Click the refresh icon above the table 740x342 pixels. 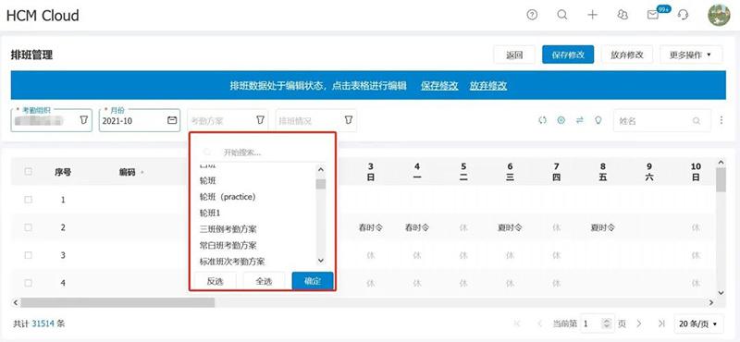coord(543,120)
